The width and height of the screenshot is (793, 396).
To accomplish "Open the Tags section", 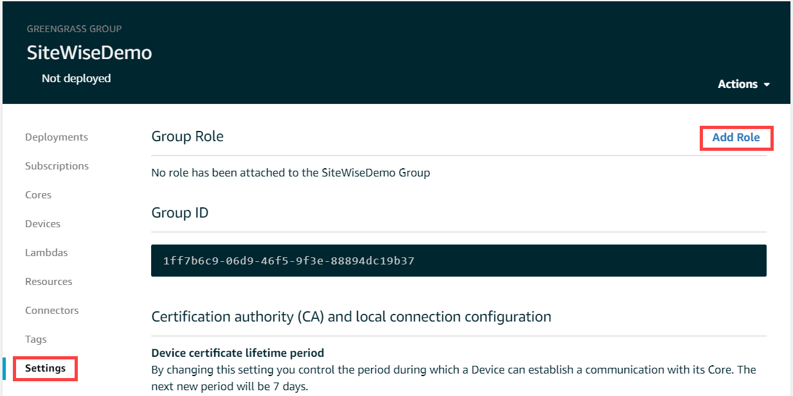I will click(x=36, y=340).
